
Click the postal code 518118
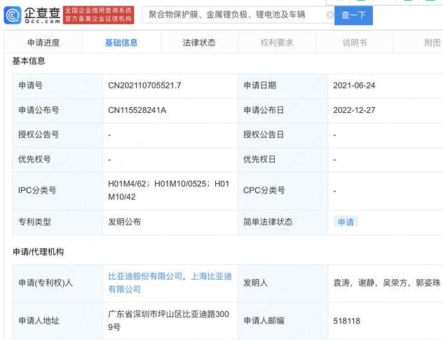tap(346, 321)
